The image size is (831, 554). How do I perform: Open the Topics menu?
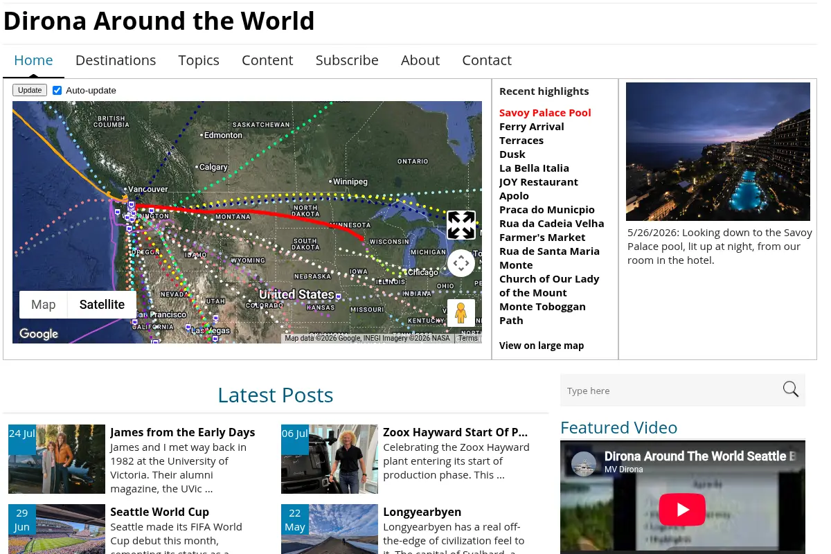pos(199,60)
